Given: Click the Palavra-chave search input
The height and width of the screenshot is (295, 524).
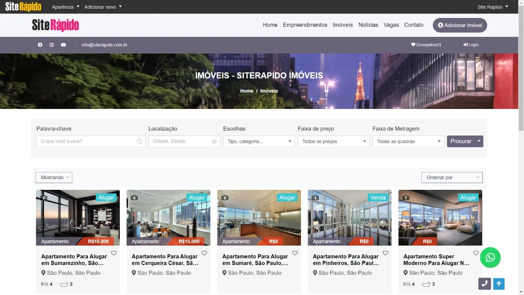Looking at the screenshot, I should [x=91, y=142].
